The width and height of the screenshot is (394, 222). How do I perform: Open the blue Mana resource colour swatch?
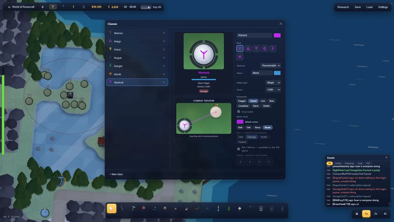click(x=277, y=73)
